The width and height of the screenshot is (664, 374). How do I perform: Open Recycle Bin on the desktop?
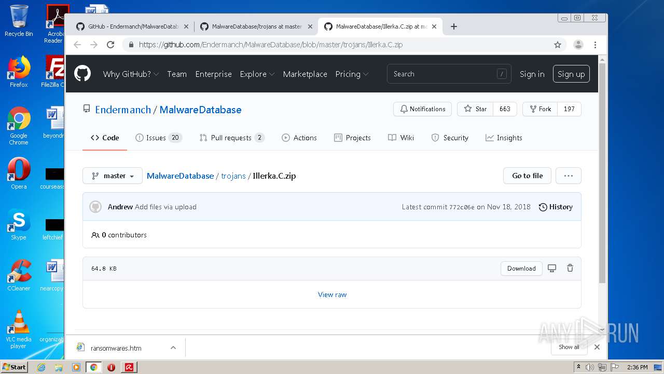(19, 21)
